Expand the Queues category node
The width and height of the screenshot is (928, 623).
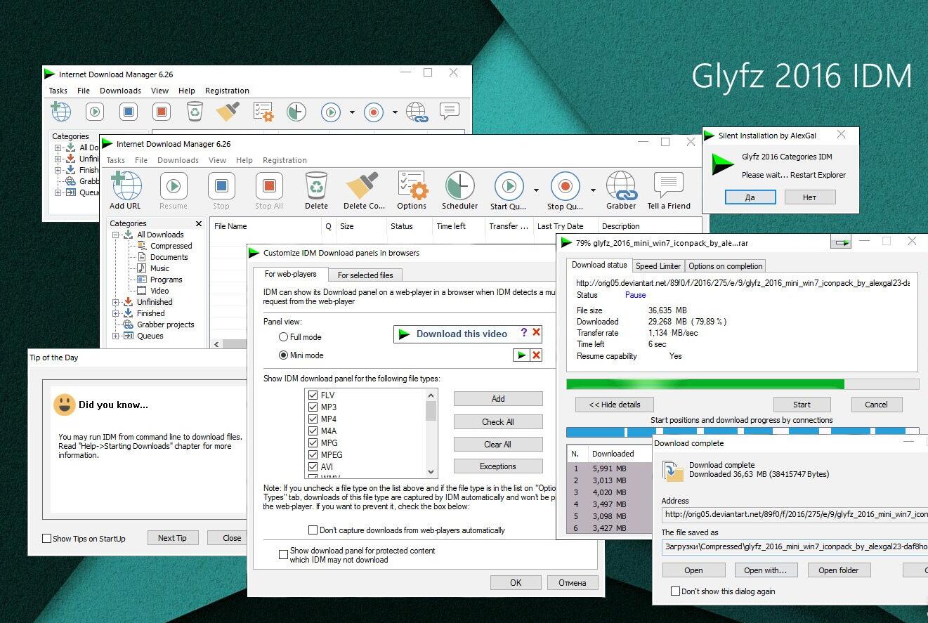pyautogui.click(x=116, y=336)
